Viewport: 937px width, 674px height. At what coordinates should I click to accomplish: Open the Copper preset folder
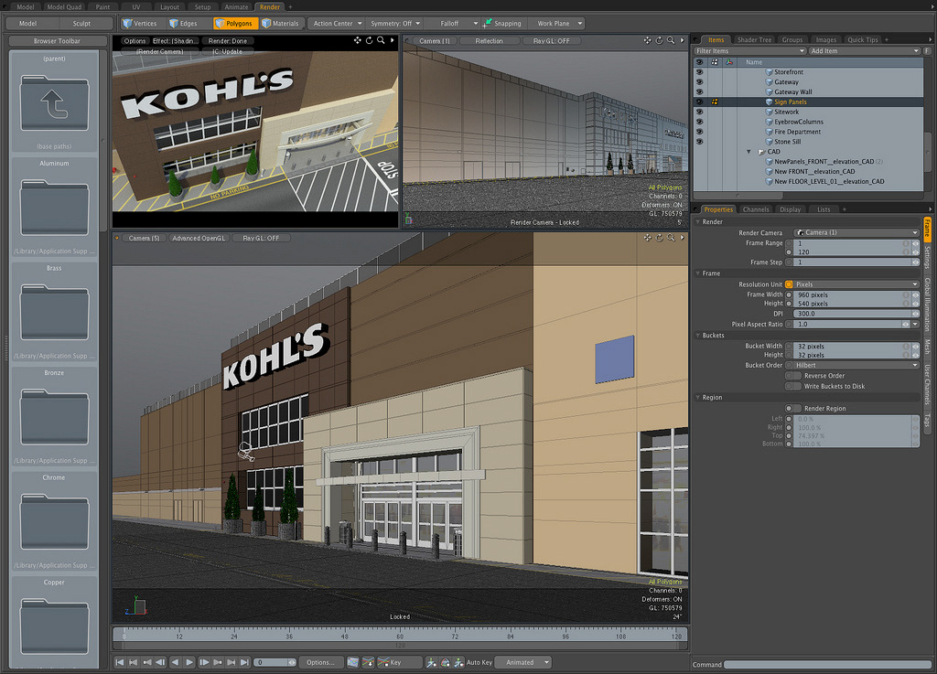click(x=54, y=626)
